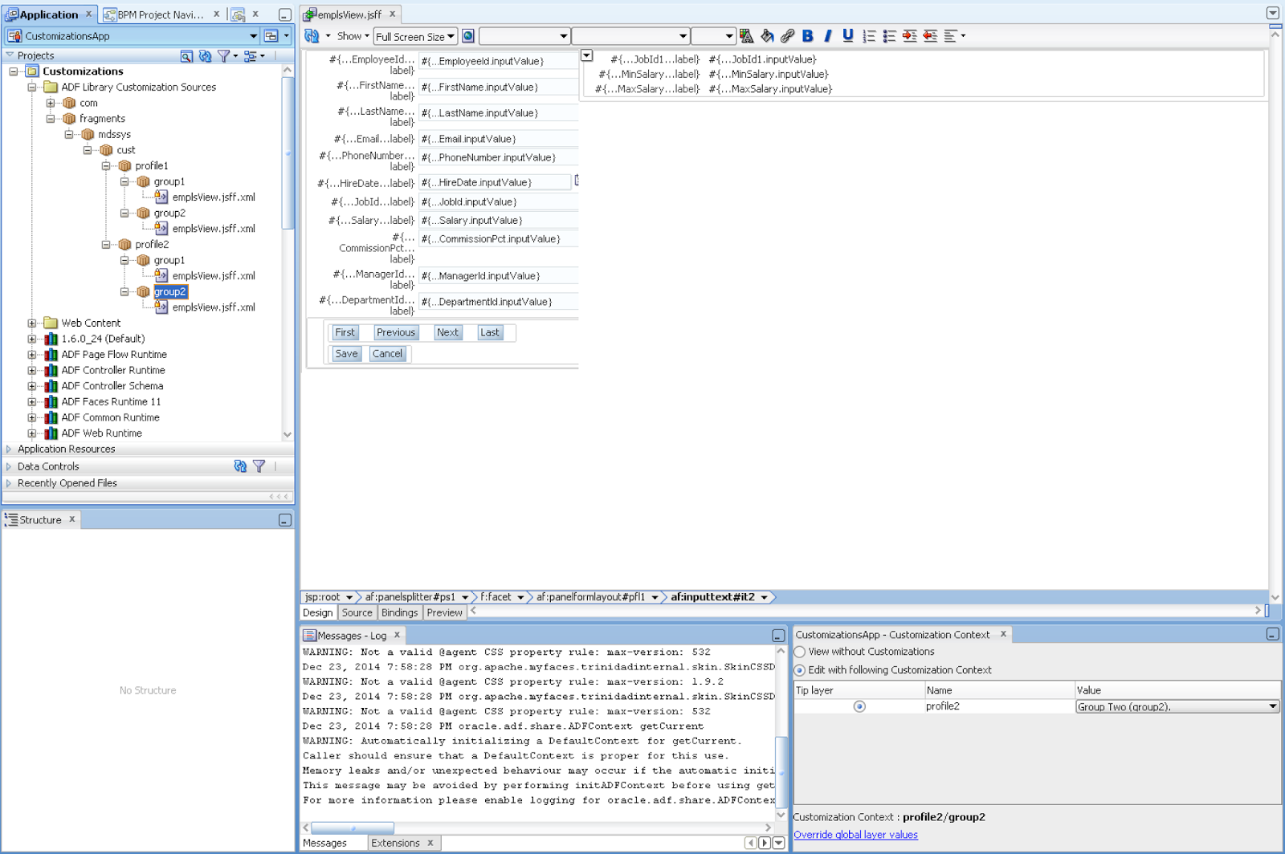Click the Next navigation button

[x=448, y=332]
